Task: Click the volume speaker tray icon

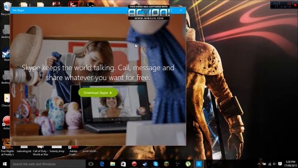Action: pos(274,164)
